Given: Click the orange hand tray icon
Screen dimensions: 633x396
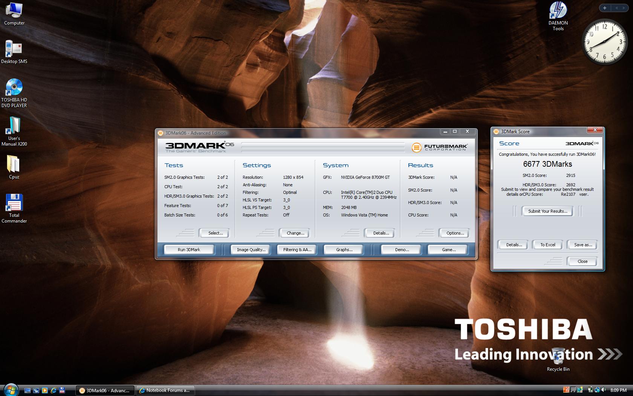Looking at the screenshot, I should [x=566, y=390].
